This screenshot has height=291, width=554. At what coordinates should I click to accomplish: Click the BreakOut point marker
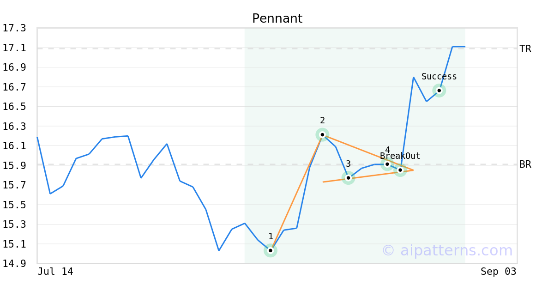pos(400,170)
